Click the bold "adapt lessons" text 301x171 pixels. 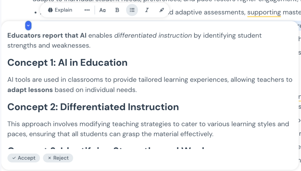pos(30,90)
